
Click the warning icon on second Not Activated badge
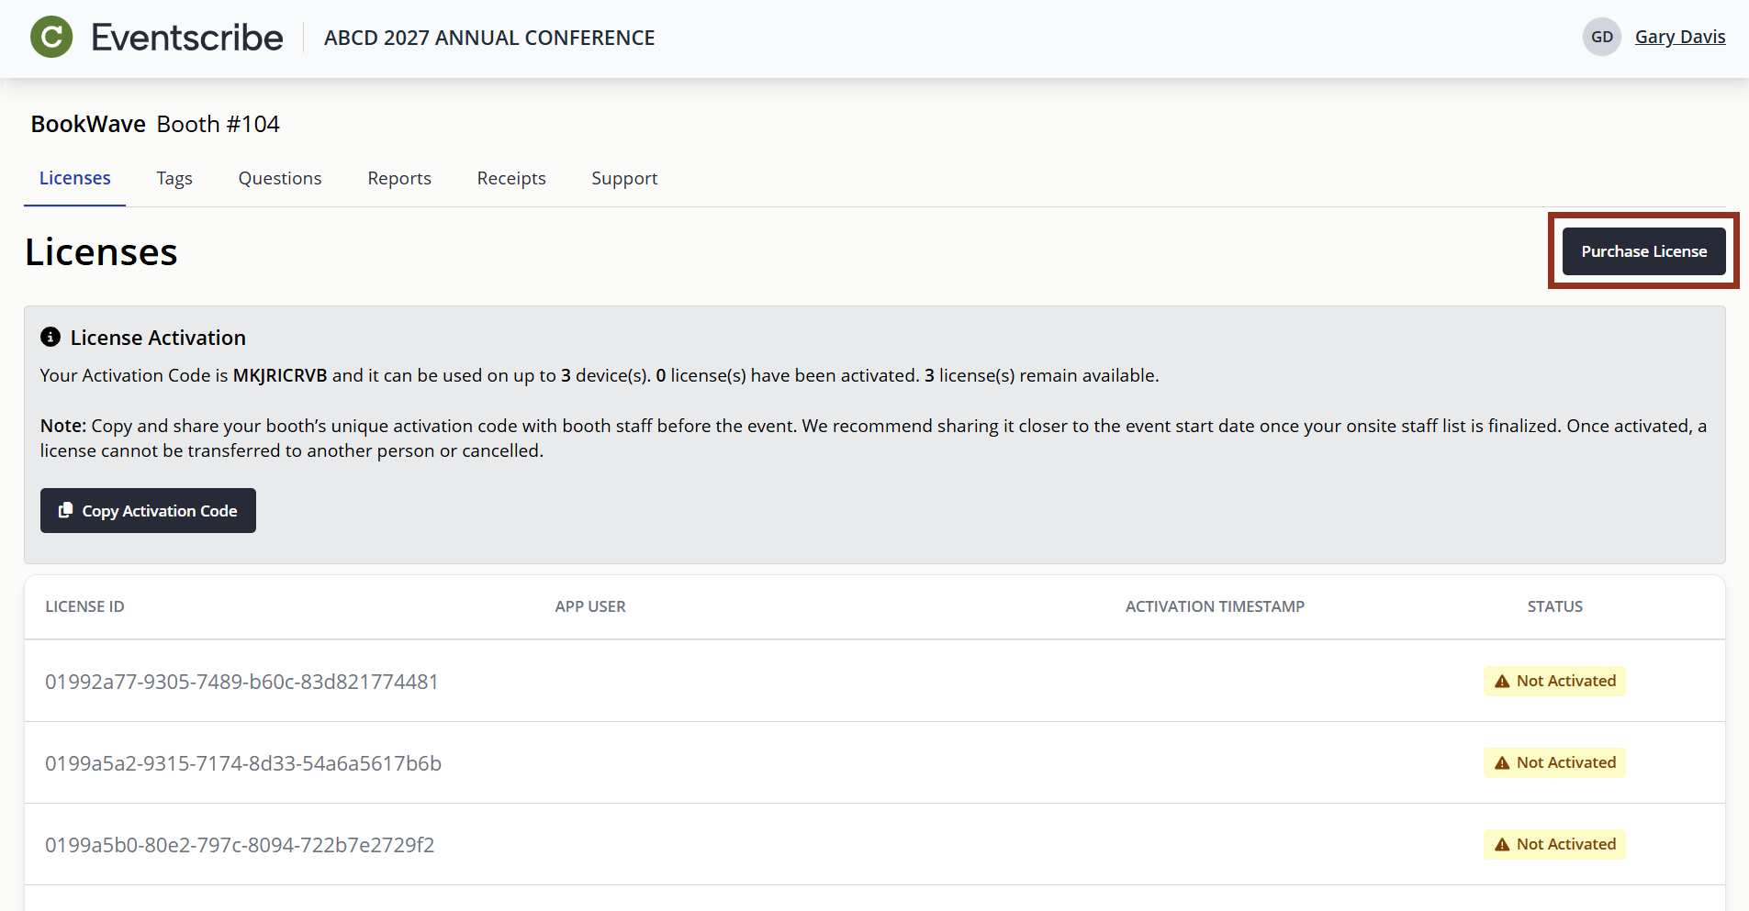coord(1503,762)
